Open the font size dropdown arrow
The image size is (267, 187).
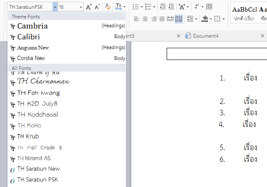(81, 7)
